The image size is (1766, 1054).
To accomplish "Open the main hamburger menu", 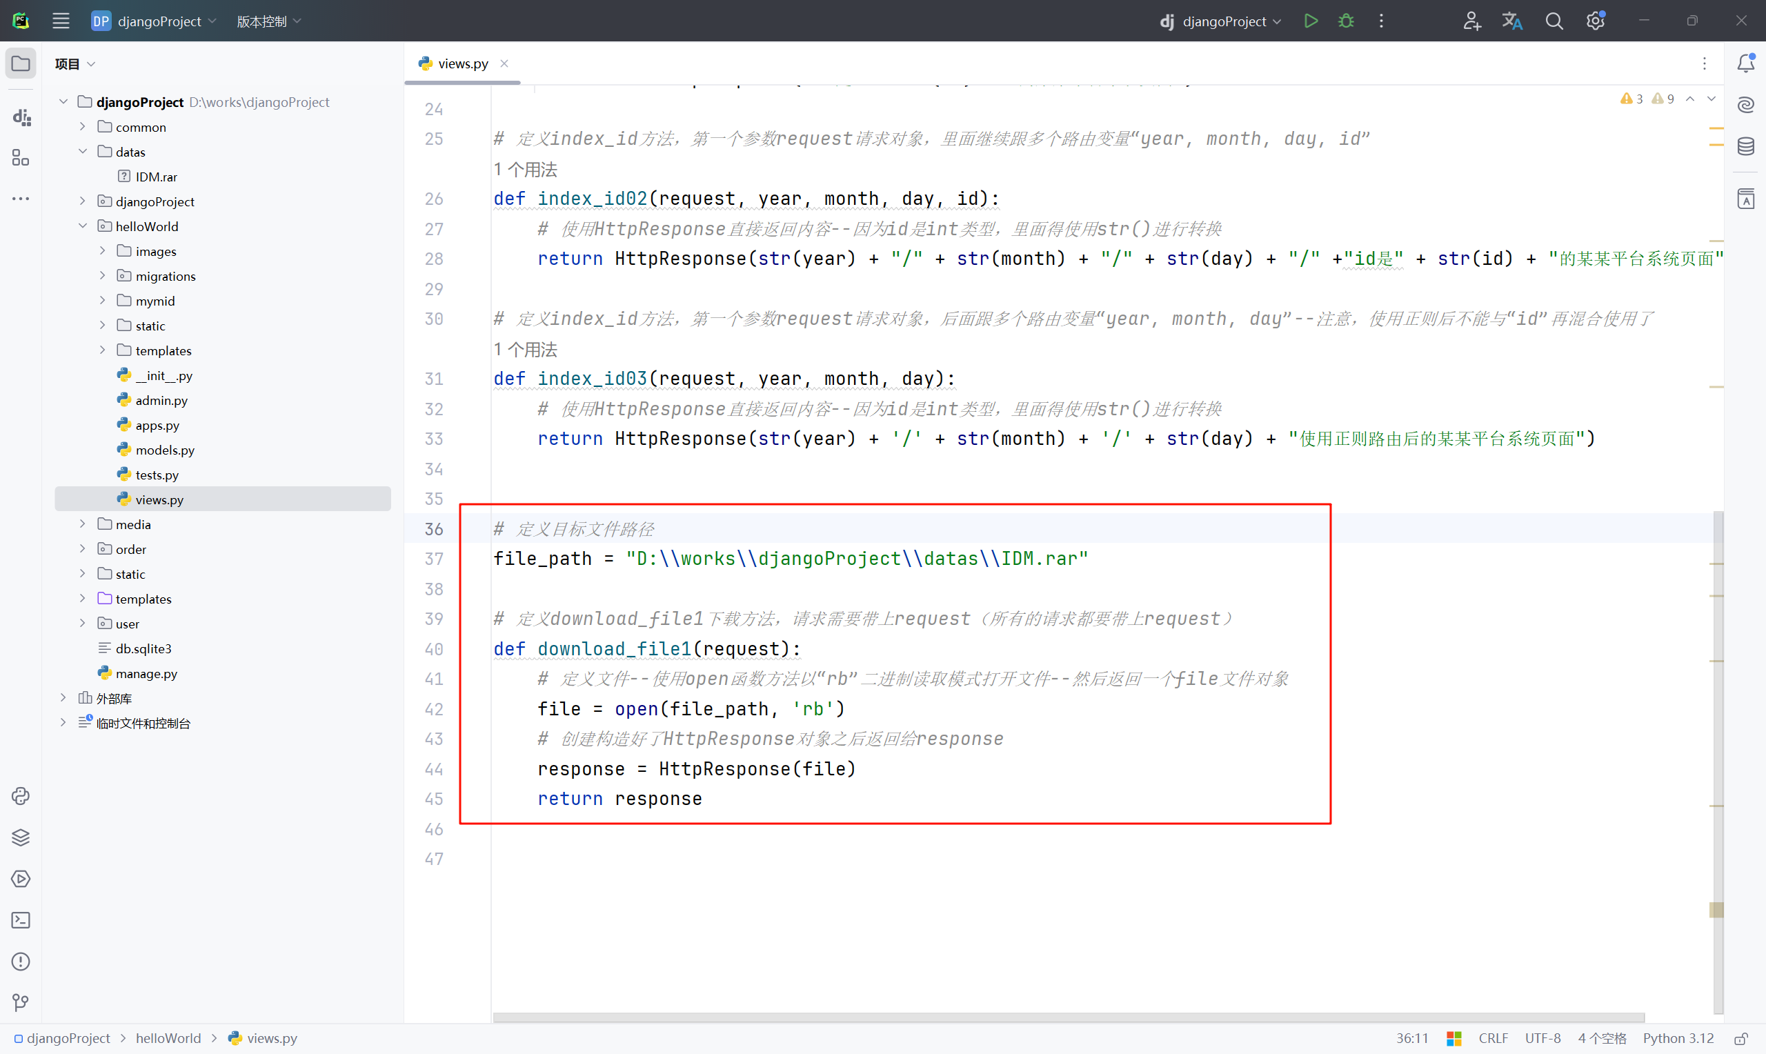I will 61,21.
